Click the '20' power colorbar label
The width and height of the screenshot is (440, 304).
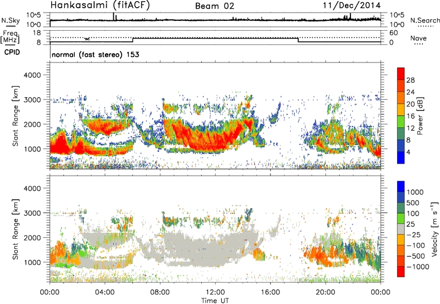(x=410, y=104)
